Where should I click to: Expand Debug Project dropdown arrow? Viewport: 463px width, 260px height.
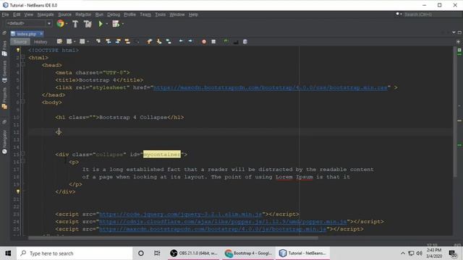pos(122,24)
